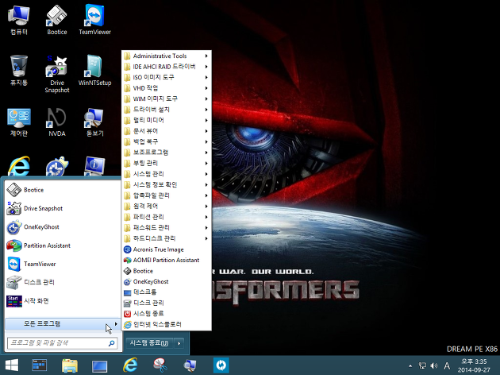Open the 부팅 관리 folder
The height and width of the screenshot is (375, 500).
click(x=167, y=164)
